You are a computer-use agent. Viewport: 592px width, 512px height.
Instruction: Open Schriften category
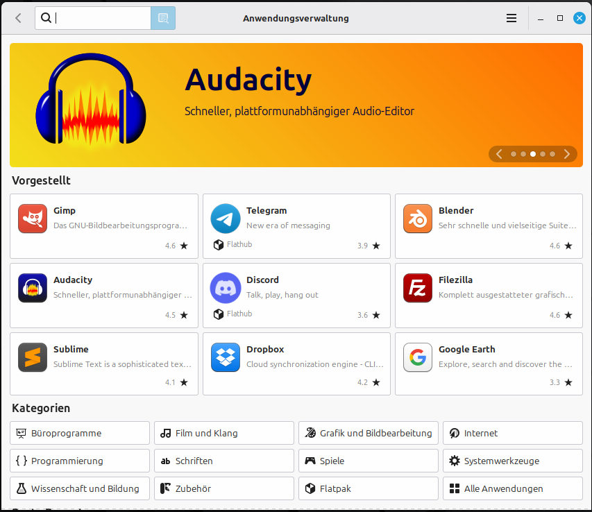tap(224, 461)
